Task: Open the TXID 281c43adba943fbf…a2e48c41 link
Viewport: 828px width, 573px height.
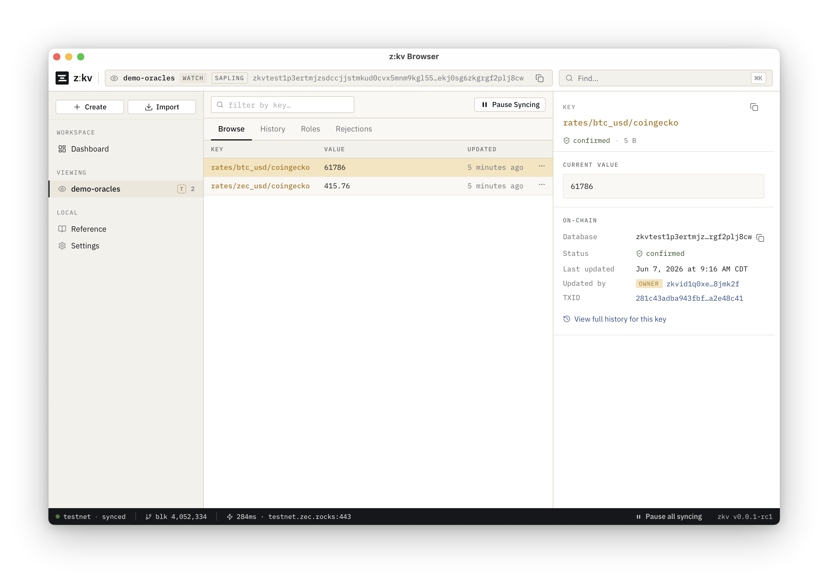Action: [x=689, y=298]
